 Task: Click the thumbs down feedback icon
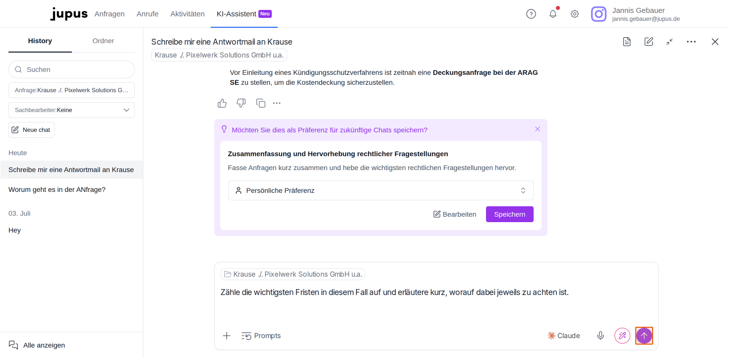(x=241, y=103)
